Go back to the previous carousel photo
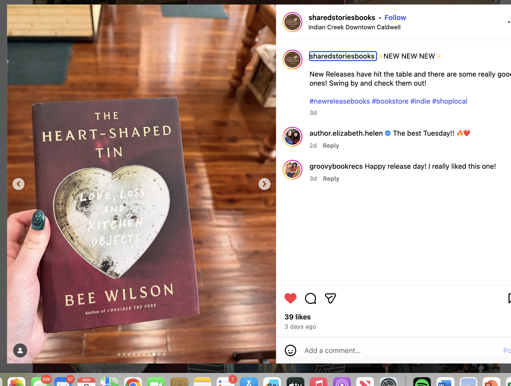 click(x=18, y=184)
